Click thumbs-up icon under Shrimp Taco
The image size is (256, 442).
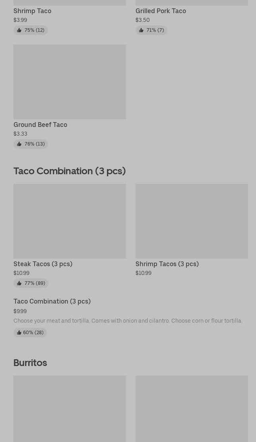(x=19, y=30)
